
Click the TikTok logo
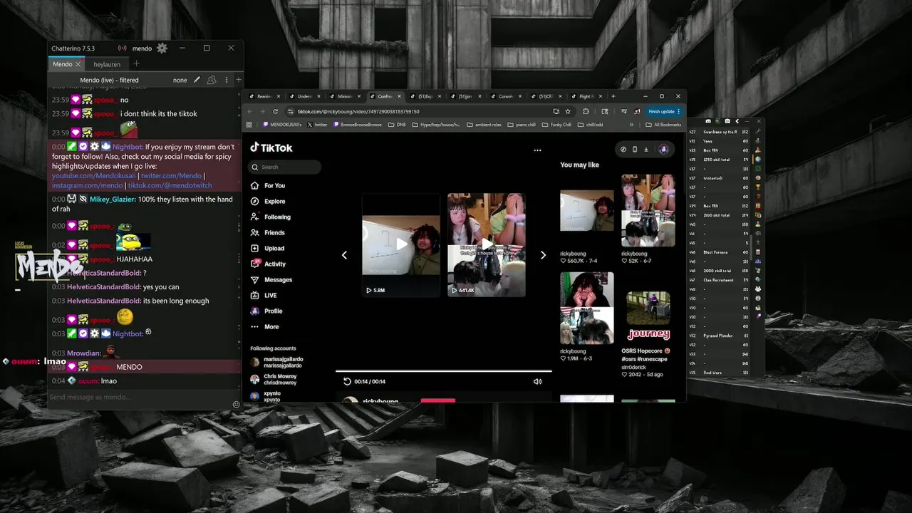[271, 147]
